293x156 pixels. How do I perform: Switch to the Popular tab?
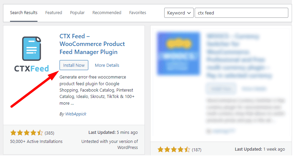click(x=77, y=12)
